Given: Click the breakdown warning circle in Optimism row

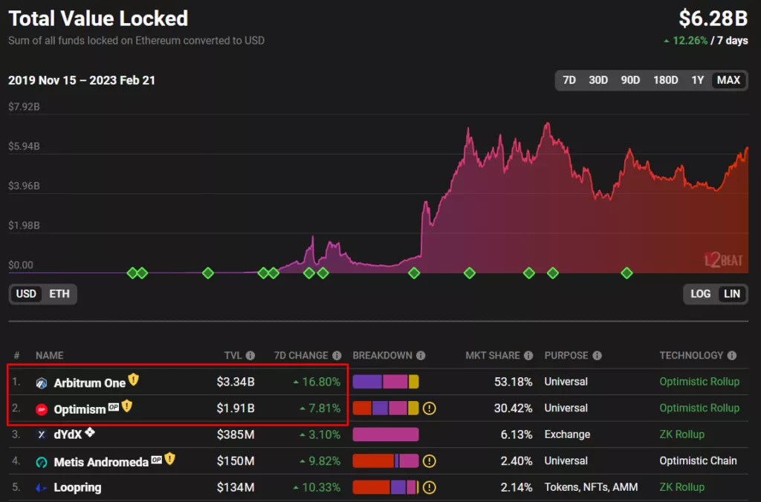Looking at the screenshot, I should pyautogui.click(x=429, y=408).
